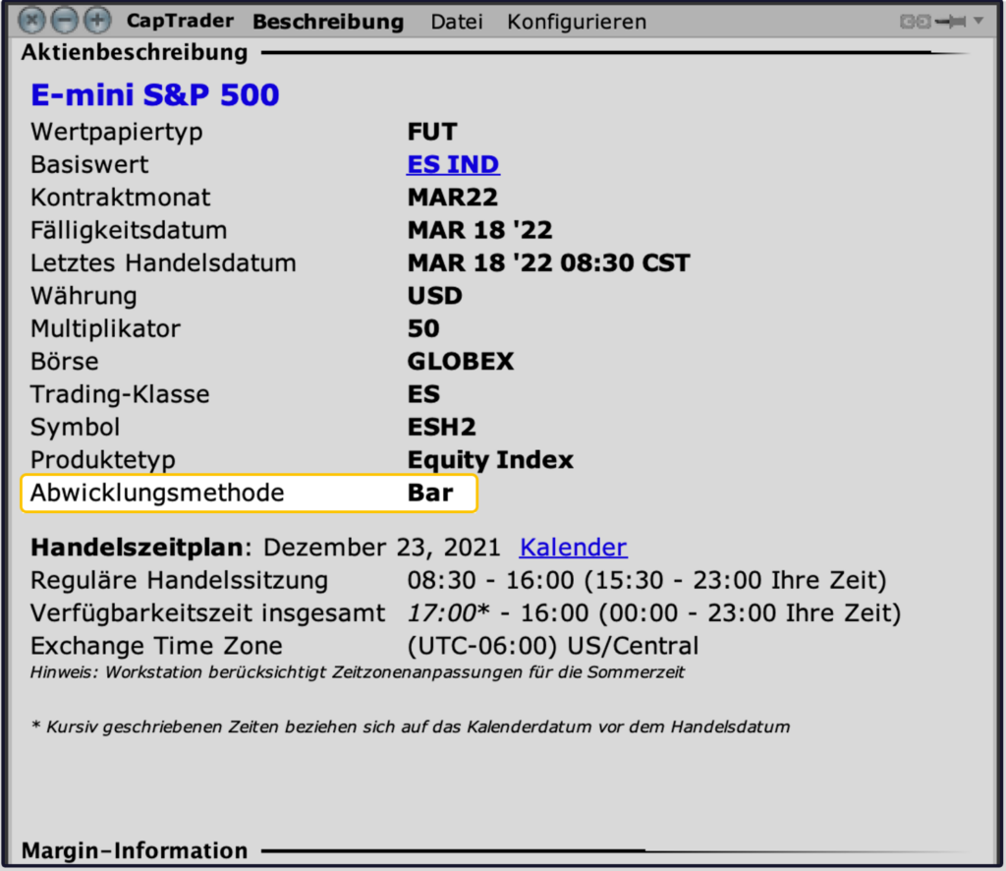The height and width of the screenshot is (871, 1006).
Task: Click the pushpin icon in the title bar
Action: point(951,22)
